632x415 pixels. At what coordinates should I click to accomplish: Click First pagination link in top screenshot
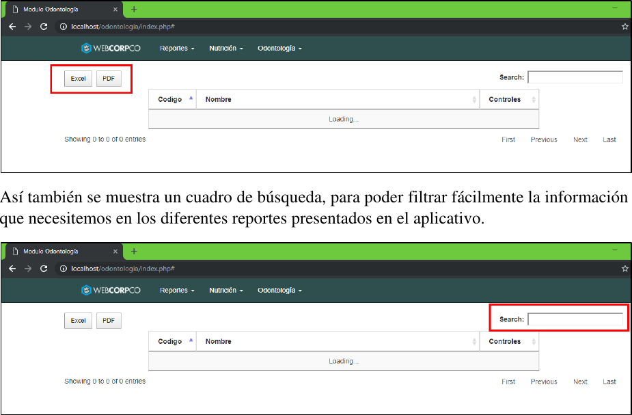[508, 139]
